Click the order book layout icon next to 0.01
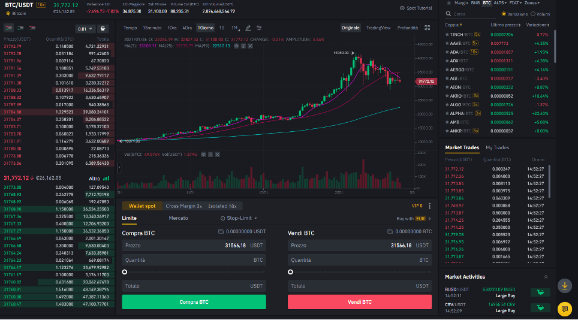Screen dimensions: 578x320 click(103, 29)
